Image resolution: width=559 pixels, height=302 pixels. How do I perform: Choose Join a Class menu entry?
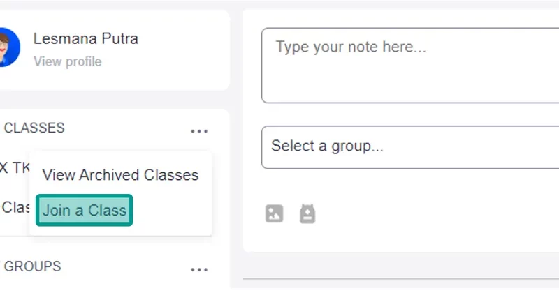[84, 210]
